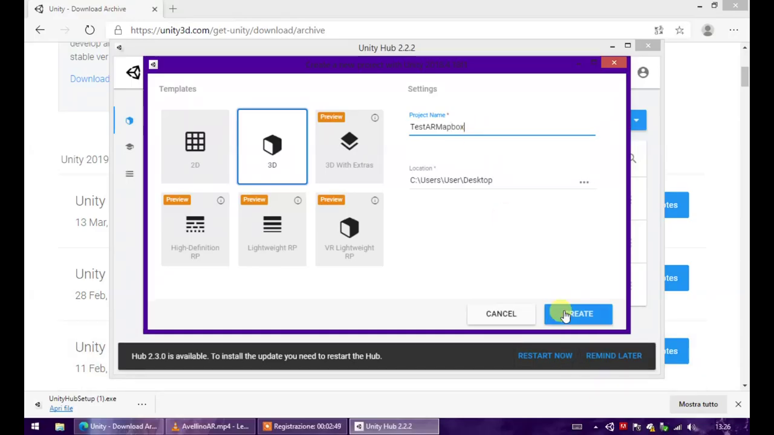774x435 pixels.
Task: Click the CANCEL button
Action: (501, 314)
